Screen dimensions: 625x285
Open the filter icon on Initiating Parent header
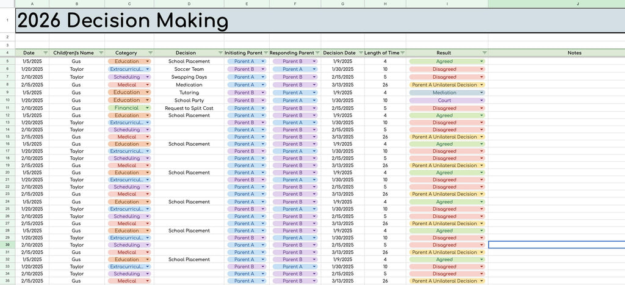(x=266, y=52)
